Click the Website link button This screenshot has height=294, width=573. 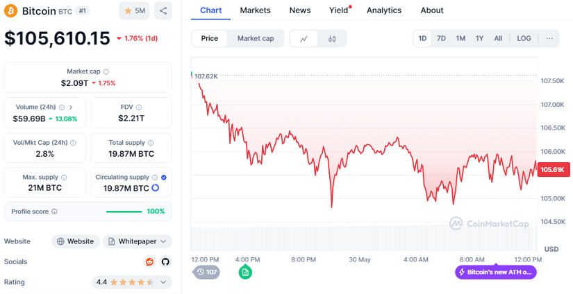[x=75, y=241]
